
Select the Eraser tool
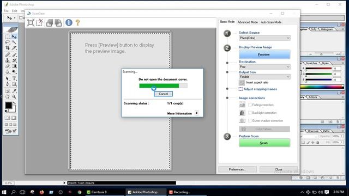click(x=8, y=66)
